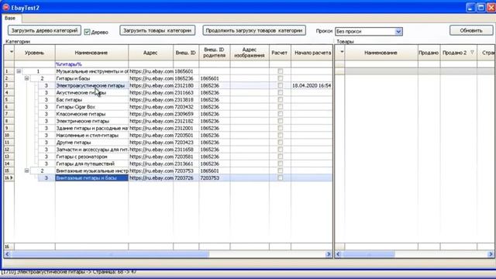Click external ID 2312180 cell
This screenshot has height=279, width=496.
point(186,85)
